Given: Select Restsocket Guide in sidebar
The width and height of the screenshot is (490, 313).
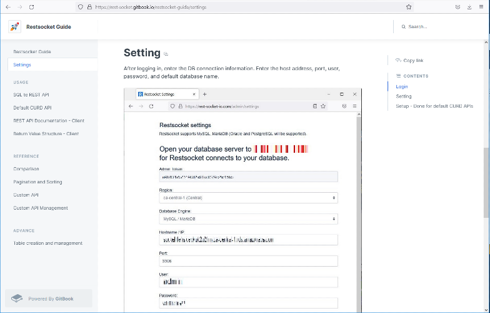Looking at the screenshot, I should click(32, 52).
